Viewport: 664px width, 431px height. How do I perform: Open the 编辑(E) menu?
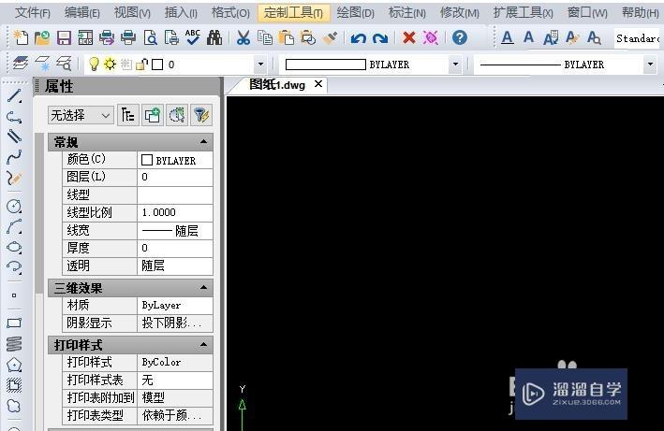82,13
